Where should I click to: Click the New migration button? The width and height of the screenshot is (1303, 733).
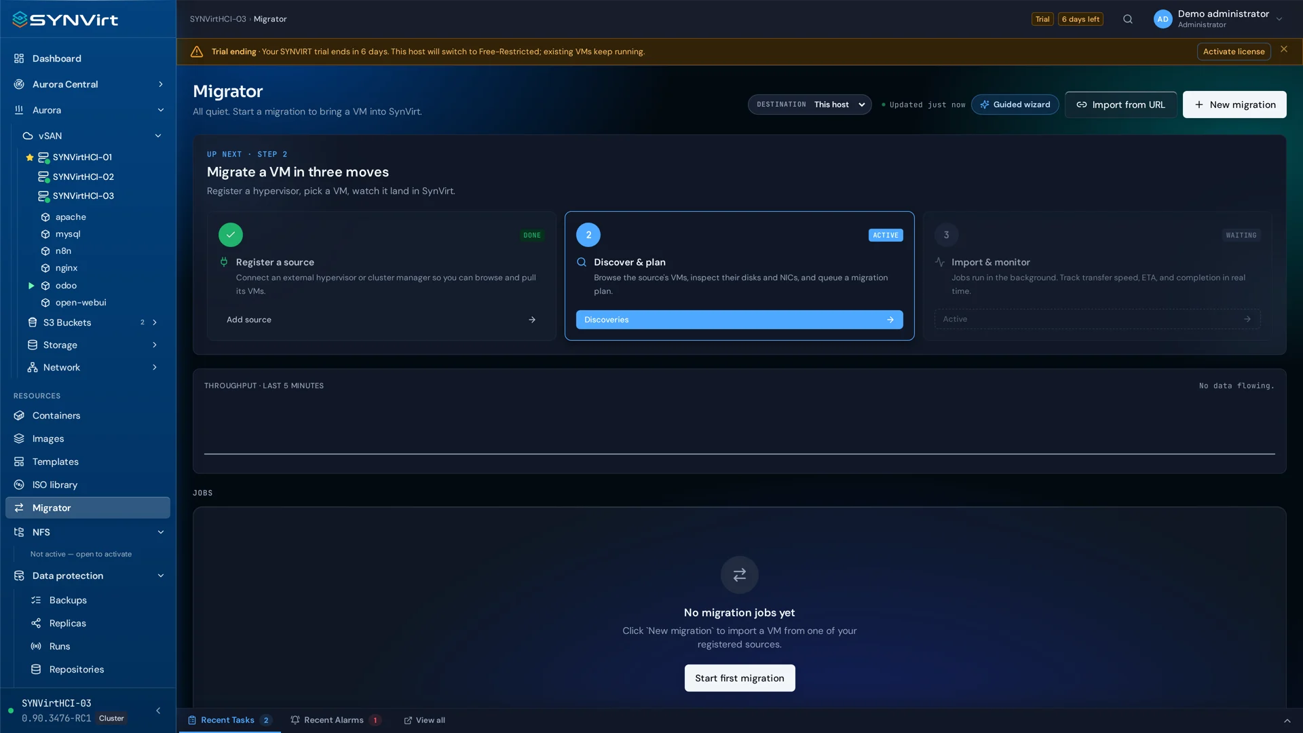tap(1234, 105)
